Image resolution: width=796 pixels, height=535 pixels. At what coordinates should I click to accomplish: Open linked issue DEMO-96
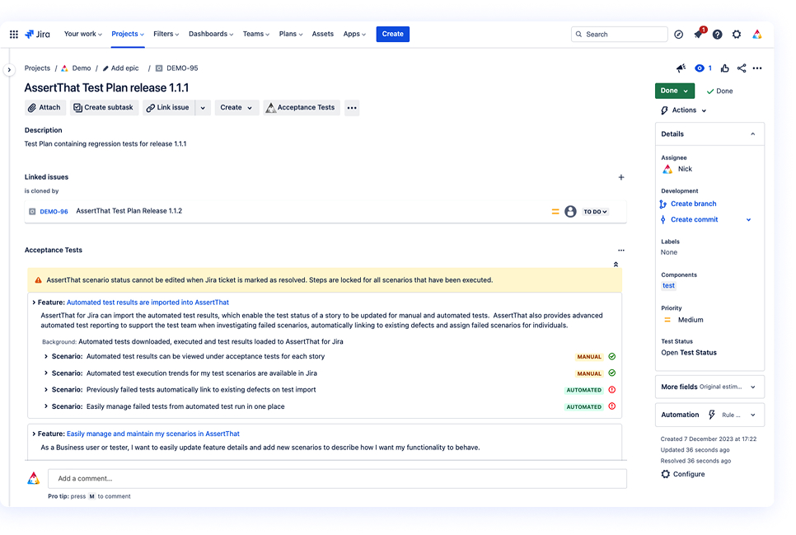click(54, 211)
